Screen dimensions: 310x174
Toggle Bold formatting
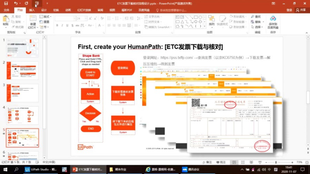point(57,25)
